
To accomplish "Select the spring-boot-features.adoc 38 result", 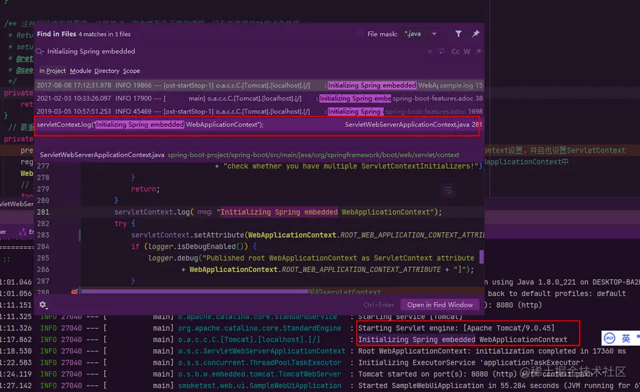I will (260, 98).
